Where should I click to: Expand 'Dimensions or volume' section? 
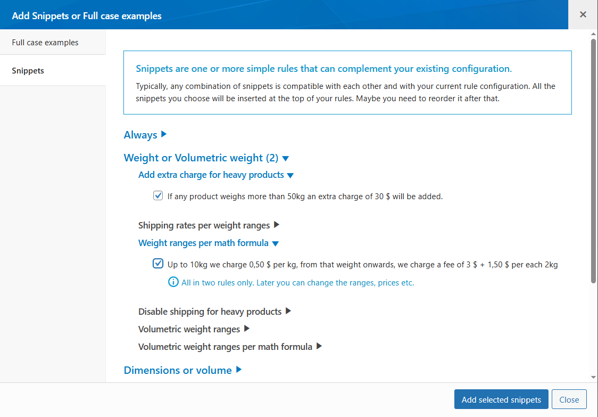[x=239, y=370]
